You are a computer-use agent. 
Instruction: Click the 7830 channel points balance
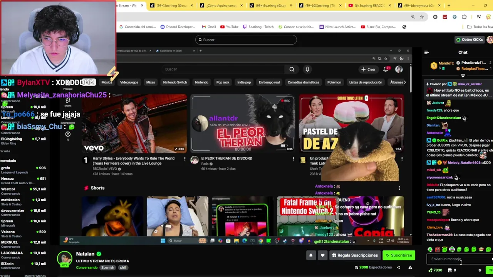point(435,270)
